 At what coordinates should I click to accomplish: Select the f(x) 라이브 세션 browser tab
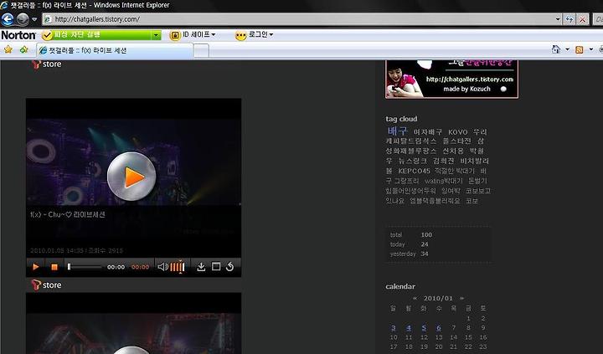[x=115, y=50]
